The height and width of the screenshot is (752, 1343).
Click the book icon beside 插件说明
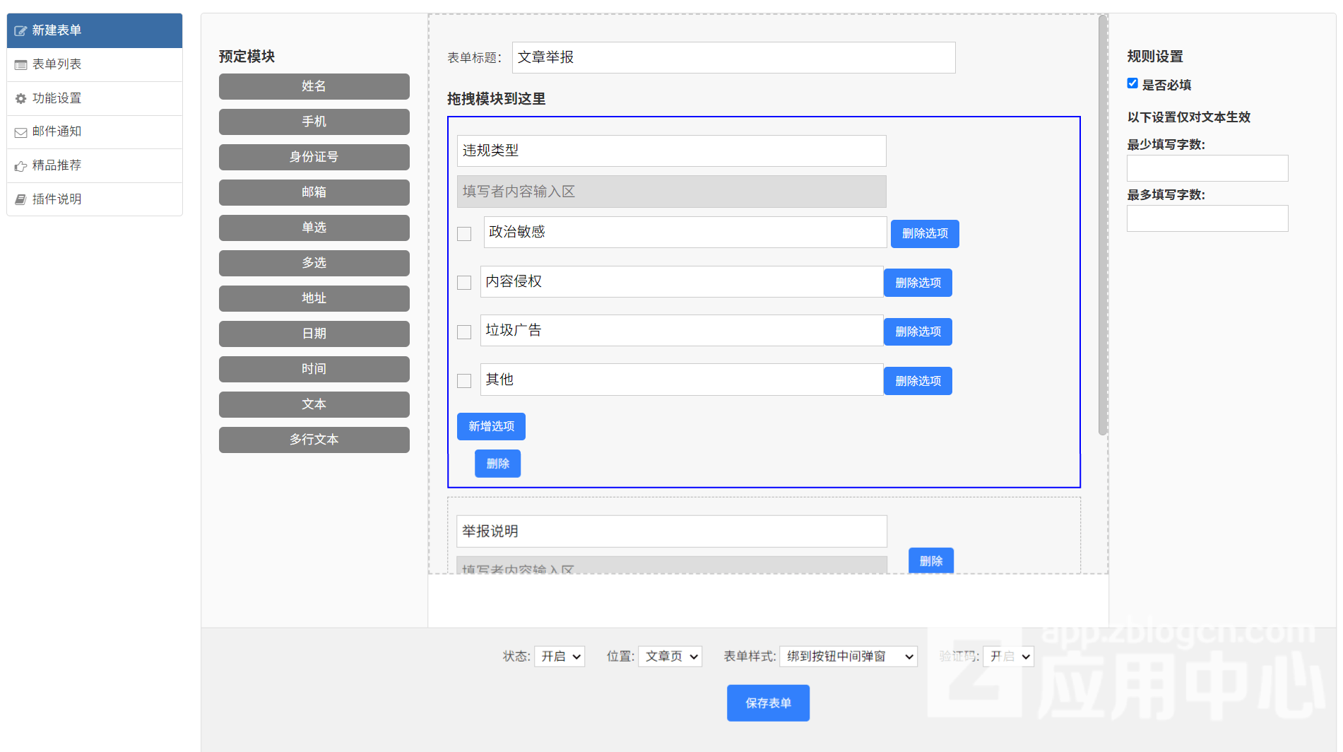[20, 200]
